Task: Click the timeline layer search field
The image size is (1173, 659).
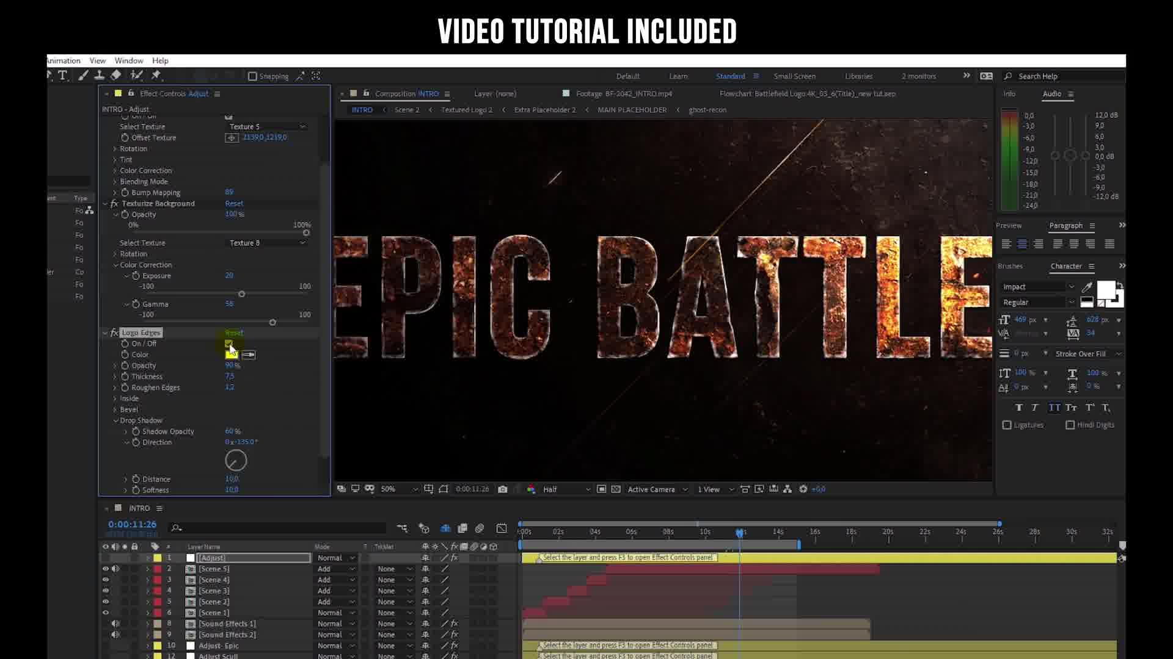Action: click(278, 528)
